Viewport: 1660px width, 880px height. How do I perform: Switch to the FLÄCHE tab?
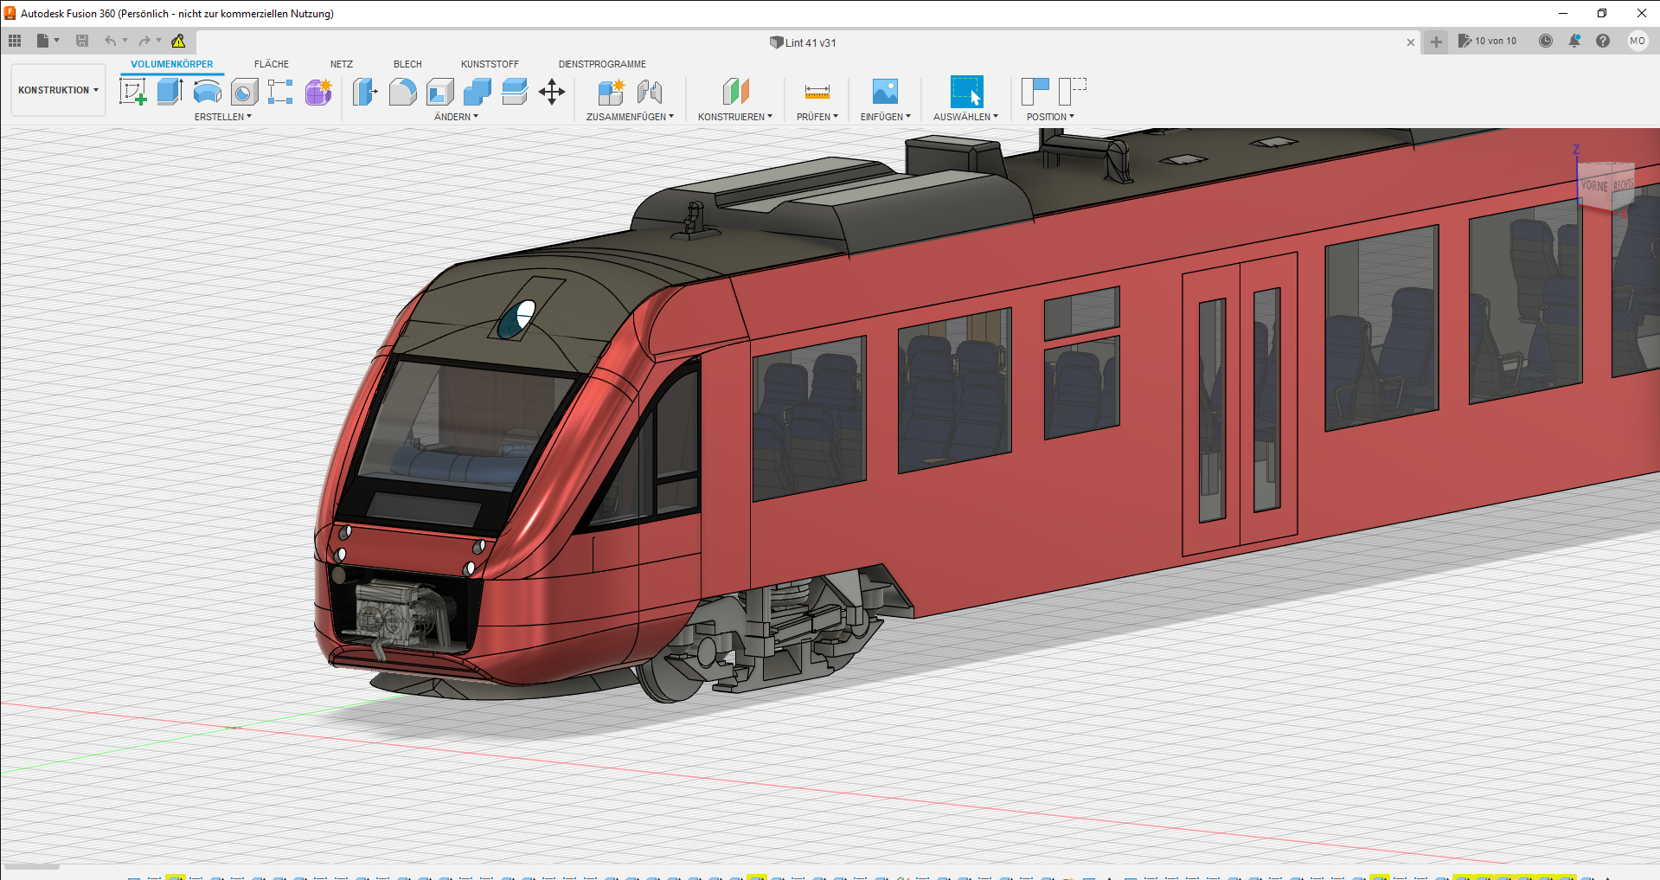click(272, 64)
